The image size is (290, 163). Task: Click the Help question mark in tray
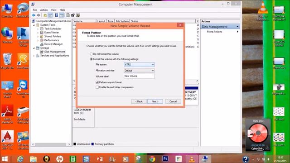[x=246, y=159]
